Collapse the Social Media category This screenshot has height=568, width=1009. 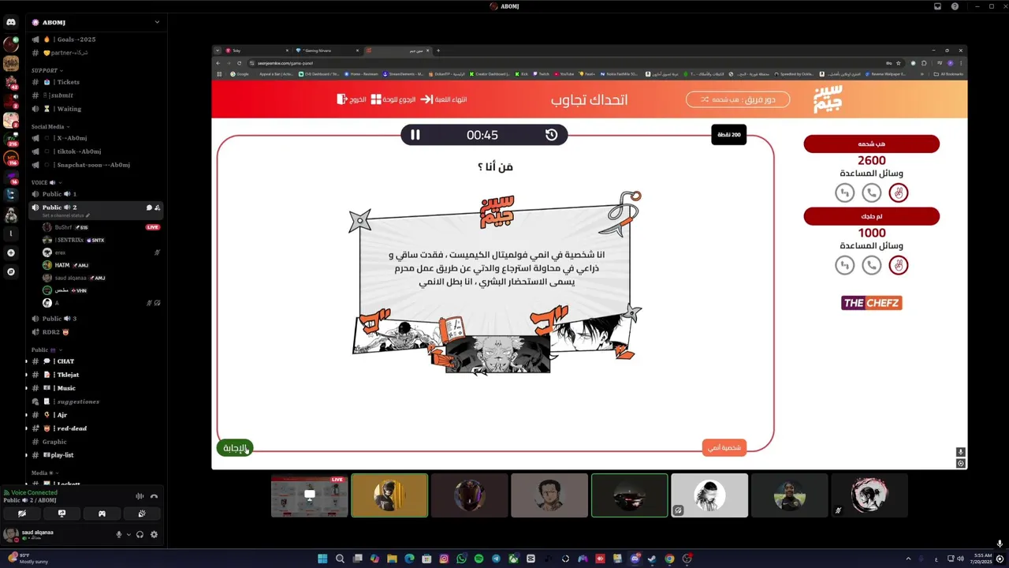click(50, 126)
